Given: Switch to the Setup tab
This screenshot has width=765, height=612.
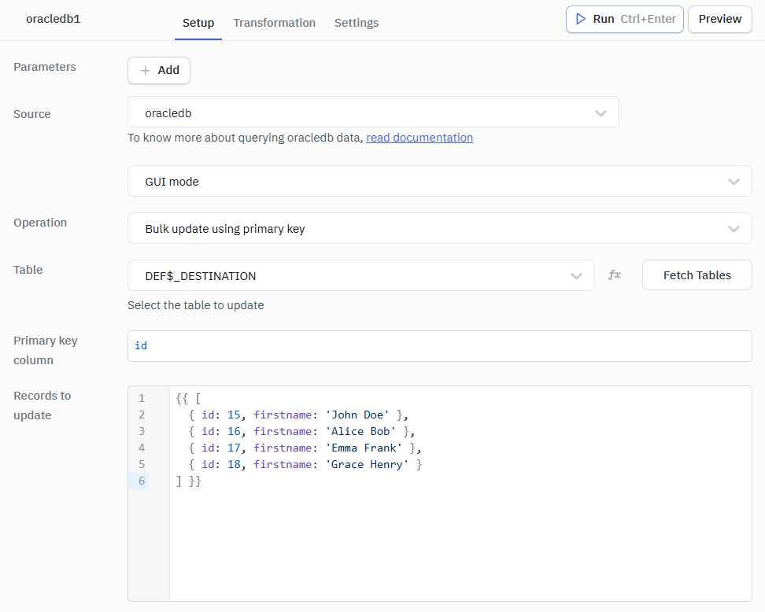Looking at the screenshot, I should coord(198,23).
